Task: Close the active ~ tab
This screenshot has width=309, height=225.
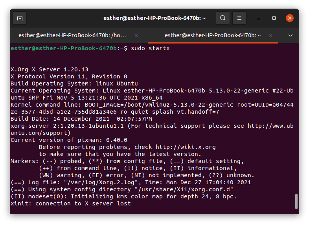Action: tap(270, 35)
